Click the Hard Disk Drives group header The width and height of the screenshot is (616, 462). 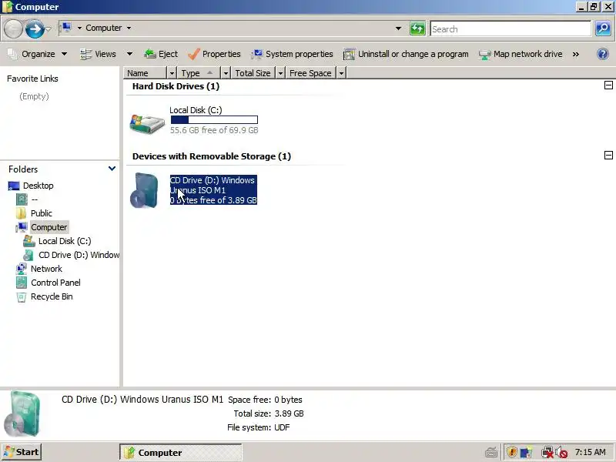pyautogui.click(x=176, y=86)
